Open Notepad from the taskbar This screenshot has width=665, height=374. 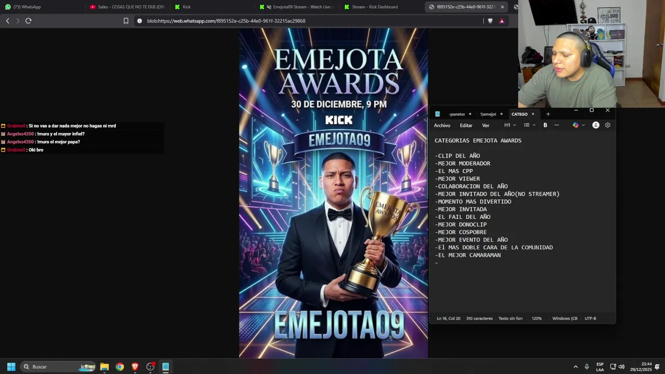point(166,367)
